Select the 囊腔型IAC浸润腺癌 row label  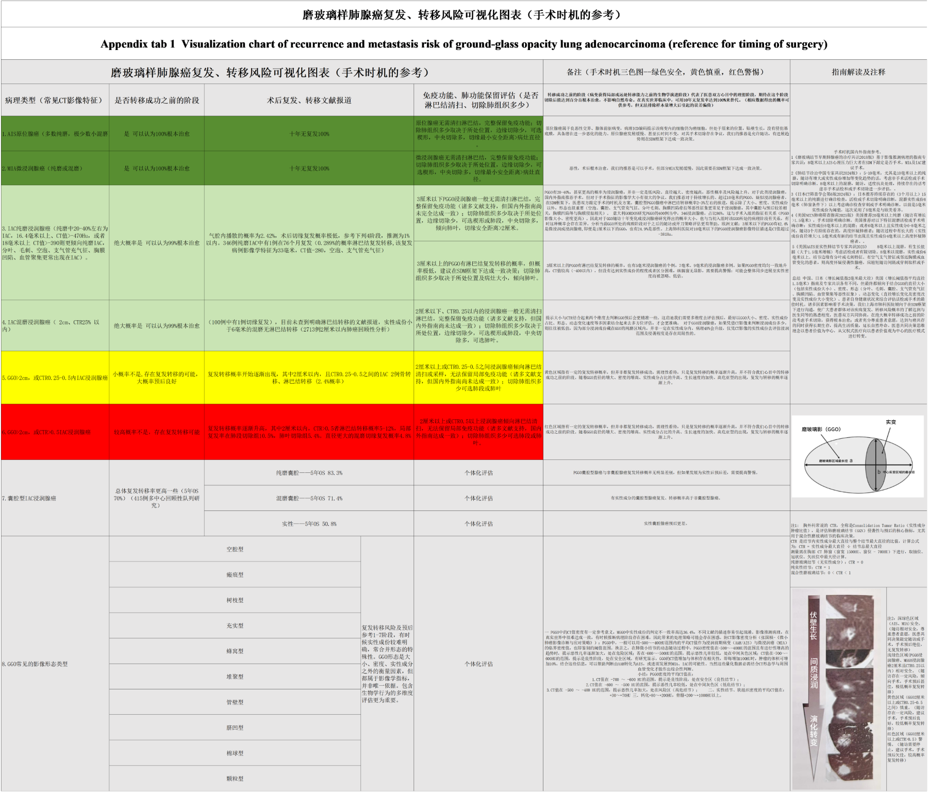[55, 498]
